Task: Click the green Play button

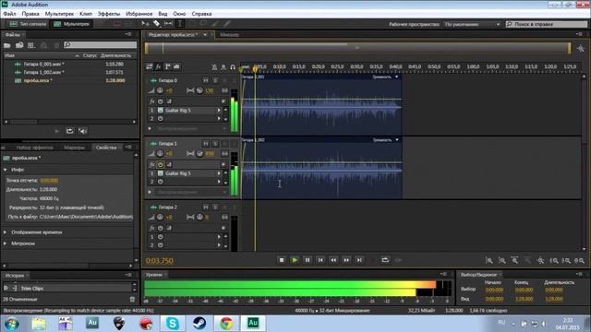Action: [295, 260]
